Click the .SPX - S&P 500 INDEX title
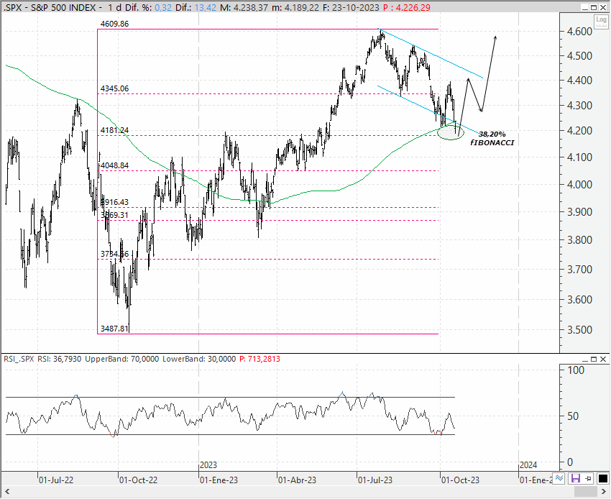 tap(50, 7)
